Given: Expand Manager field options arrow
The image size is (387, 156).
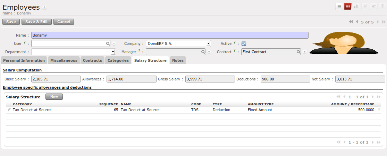Looking at the screenshot, I should pos(209,52).
